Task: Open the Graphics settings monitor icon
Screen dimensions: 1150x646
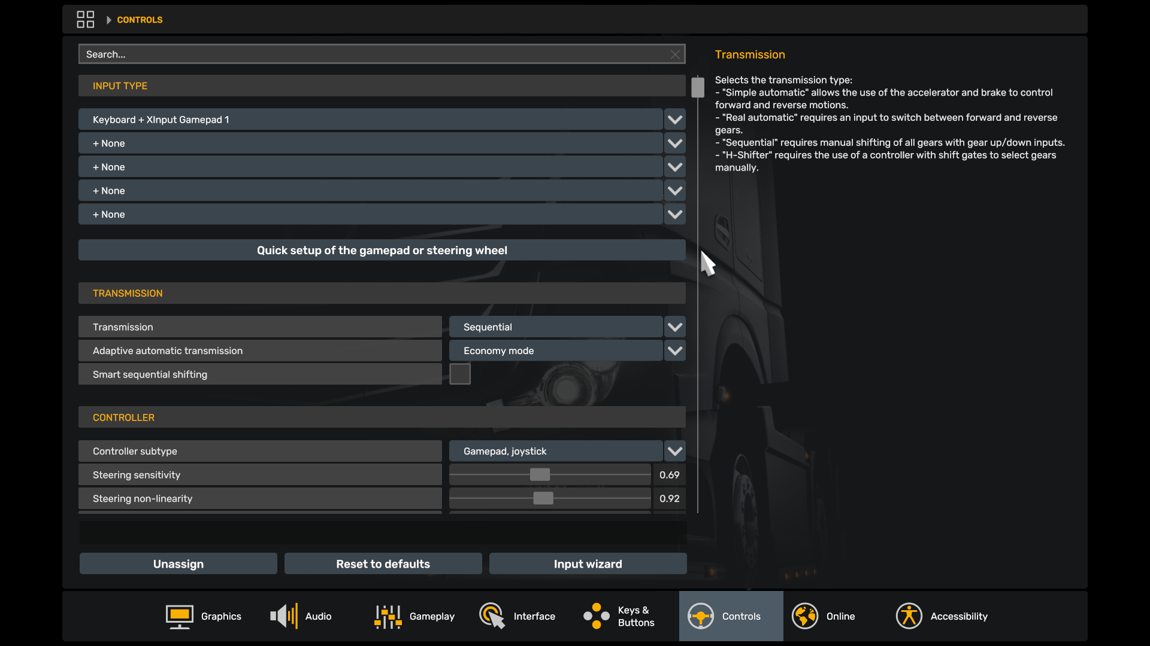Action: click(179, 616)
